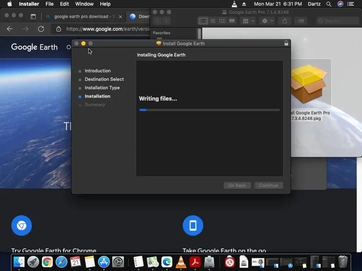Minimize the installer with yellow button

tap(83, 43)
